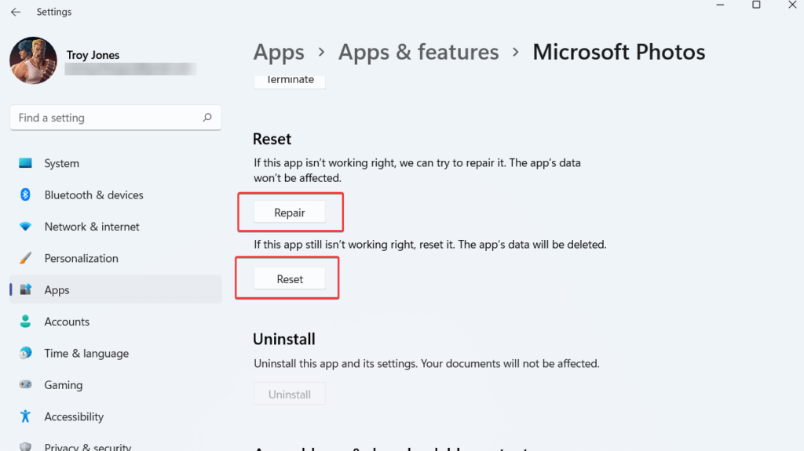The height and width of the screenshot is (451, 804).
Task: Reset the Microsoft Photos app
Action: [x=290, y=278]
